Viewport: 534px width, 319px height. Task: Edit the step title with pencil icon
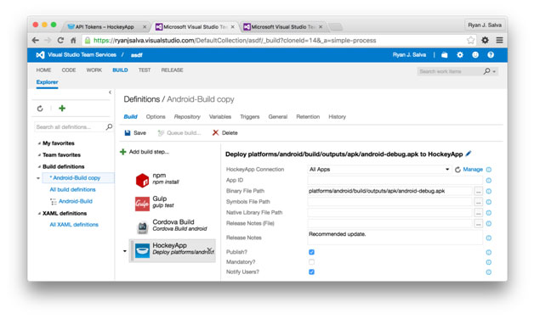469,154
